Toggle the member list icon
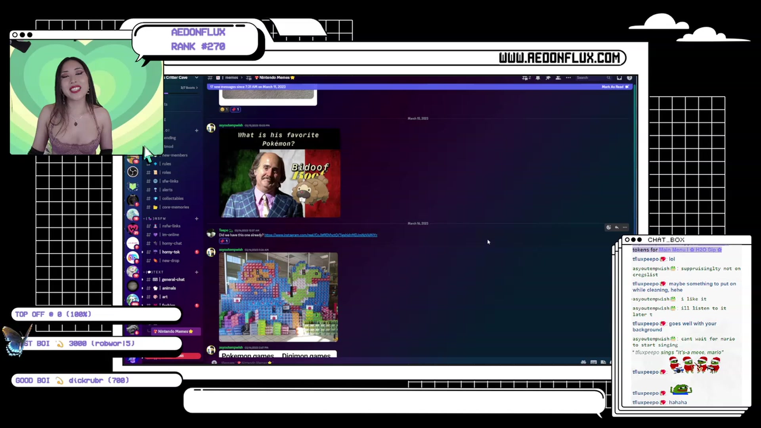 pos(558,78)
